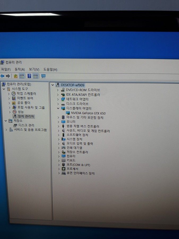Select the 소프트웨어 장치 row
The width and height of the screenshot is (179, 239).
tap(77, 135)
